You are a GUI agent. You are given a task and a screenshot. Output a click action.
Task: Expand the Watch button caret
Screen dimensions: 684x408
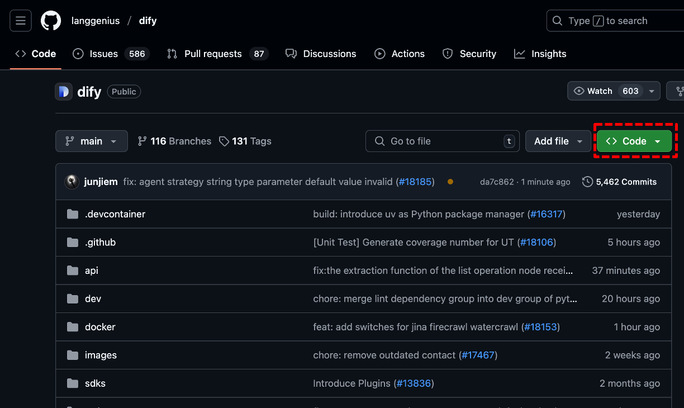click(651, 91)
